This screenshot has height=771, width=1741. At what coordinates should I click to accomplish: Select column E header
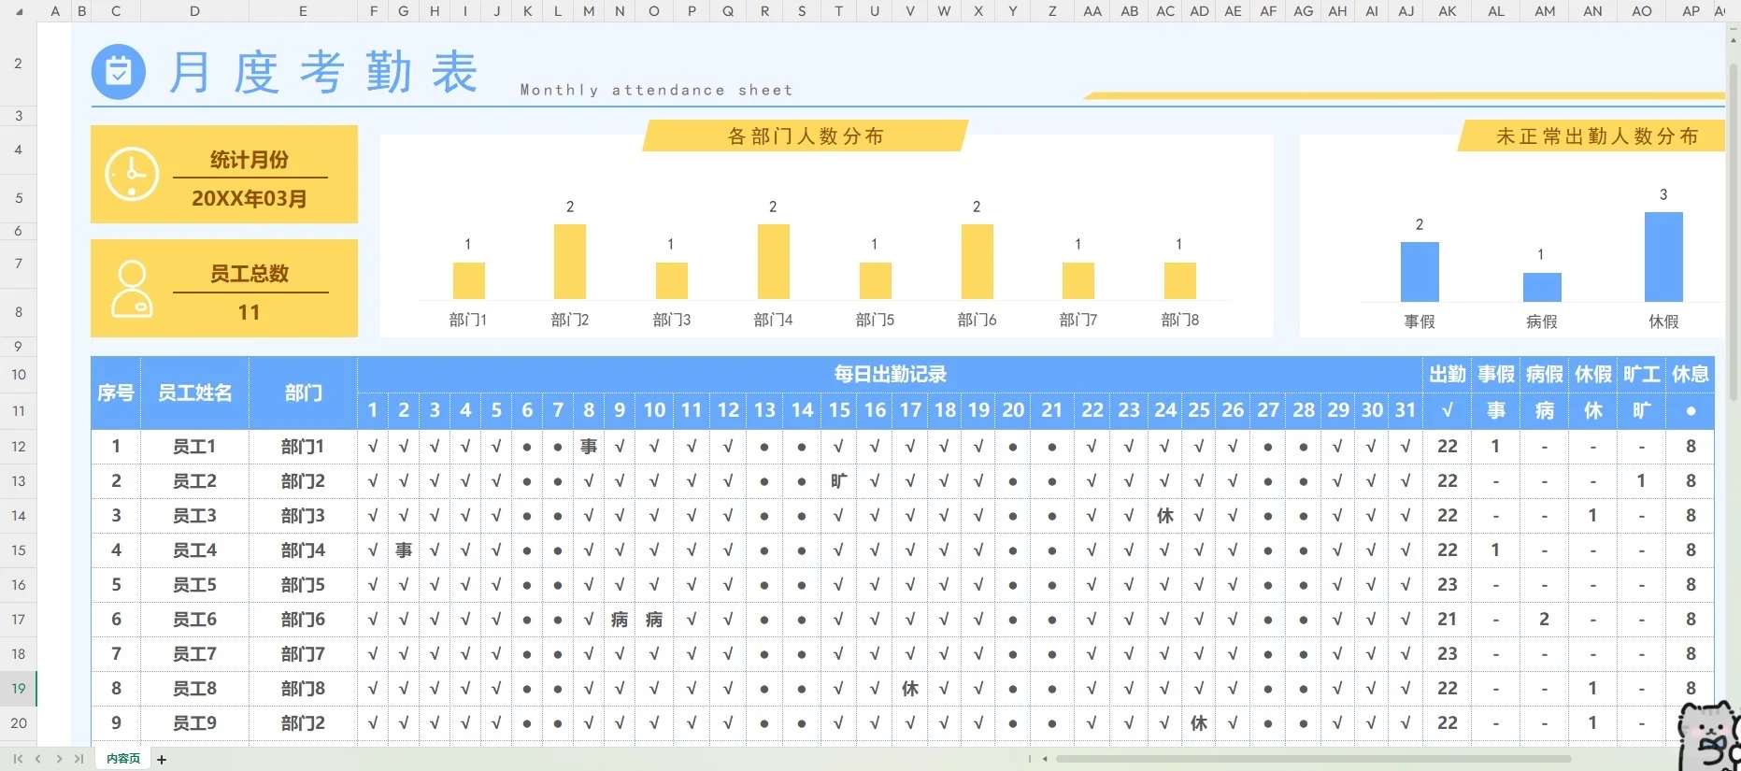tap(303, 11)
